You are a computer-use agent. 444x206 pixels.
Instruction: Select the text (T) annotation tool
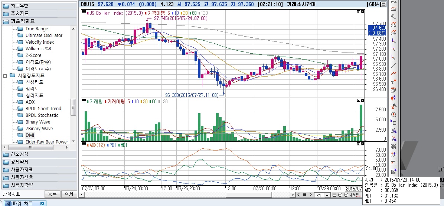point(394,81)
